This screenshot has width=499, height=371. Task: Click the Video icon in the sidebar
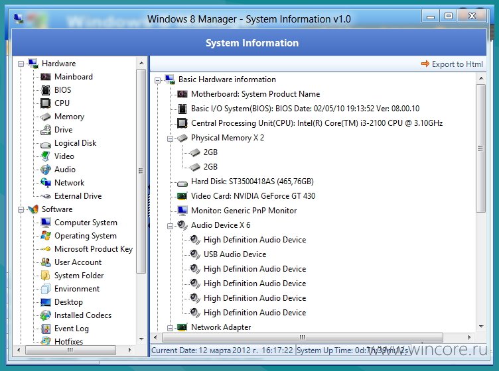click(x=46, y=156)
